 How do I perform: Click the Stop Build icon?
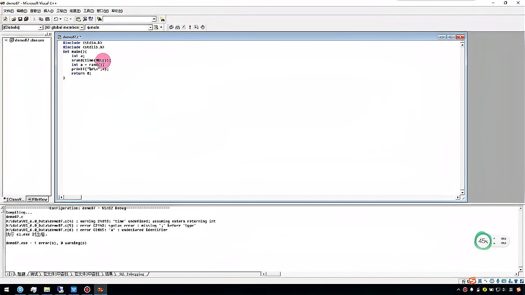pos(184,27)
